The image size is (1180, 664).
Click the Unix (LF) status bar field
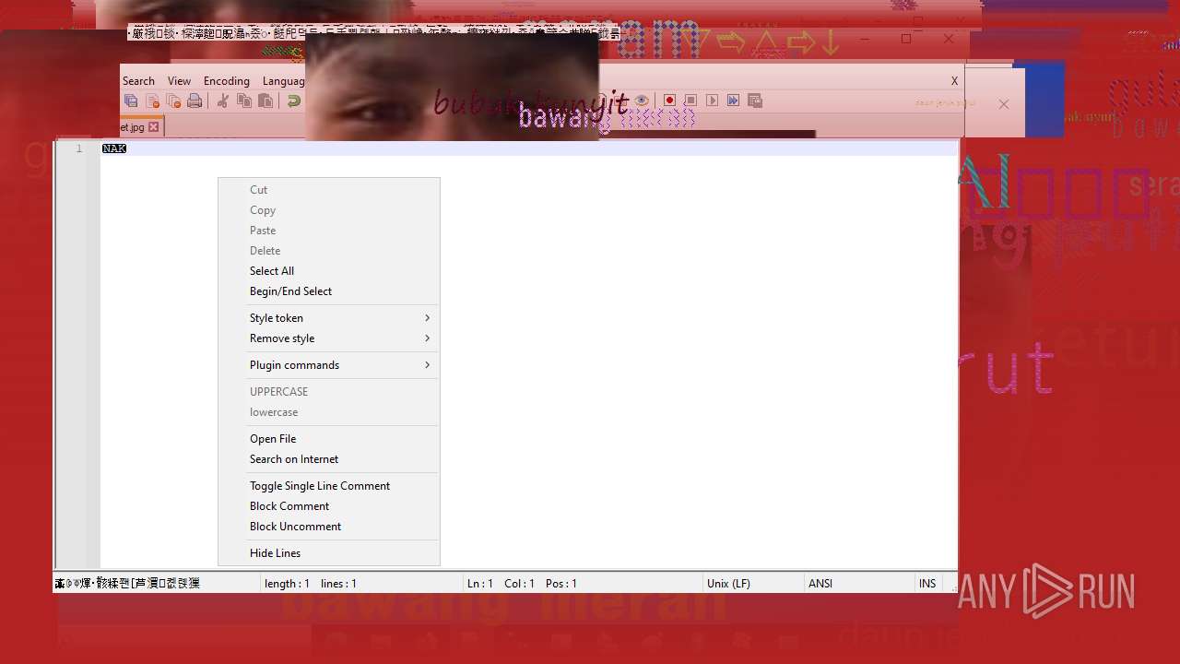(751, 584)
